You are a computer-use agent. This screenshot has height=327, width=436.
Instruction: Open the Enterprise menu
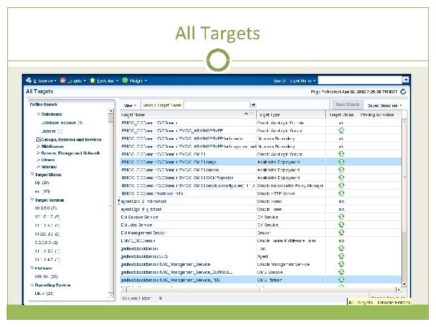pyautogui.click(x=45, y=81)
